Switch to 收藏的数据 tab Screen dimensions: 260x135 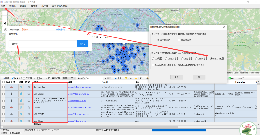[x=14, y=133]
